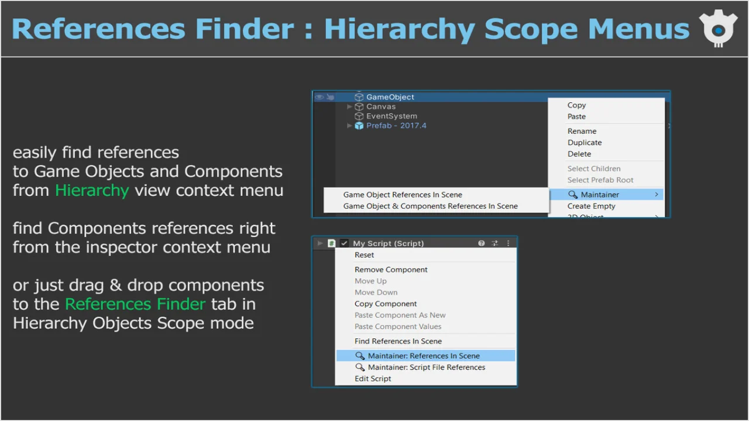This screenshot has height=421, width=749.
Task: Click the help icon in My Script header
Action: [x=482, y=243]
